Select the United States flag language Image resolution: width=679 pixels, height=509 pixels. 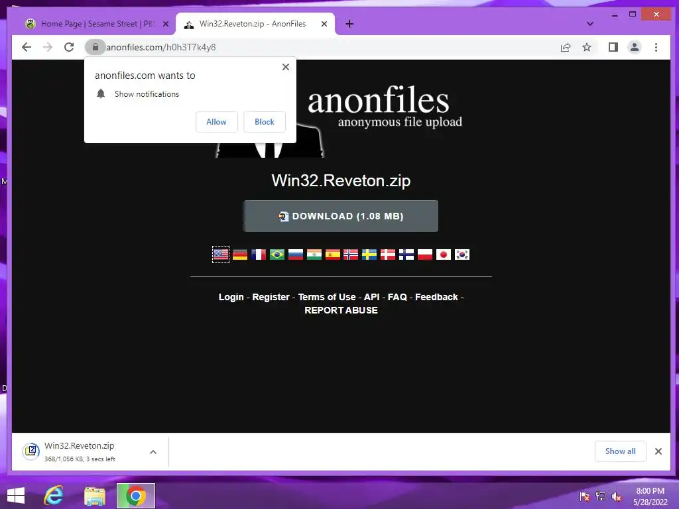coord(221,254)
